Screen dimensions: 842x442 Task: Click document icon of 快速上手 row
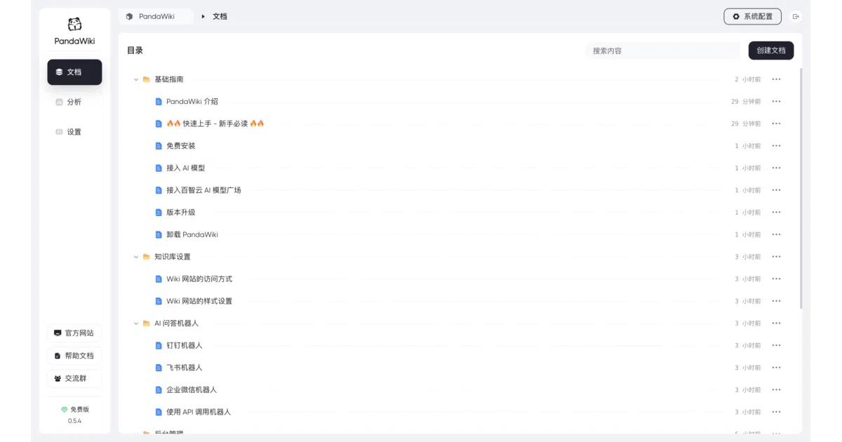pyautogui.click(x=159, y=123)
